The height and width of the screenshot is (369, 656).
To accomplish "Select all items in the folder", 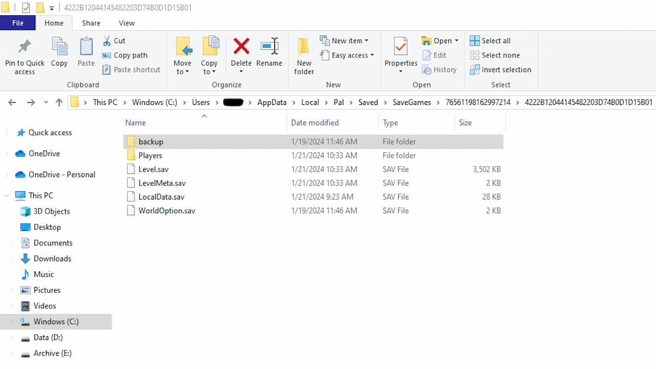I will tap(491, 40).
